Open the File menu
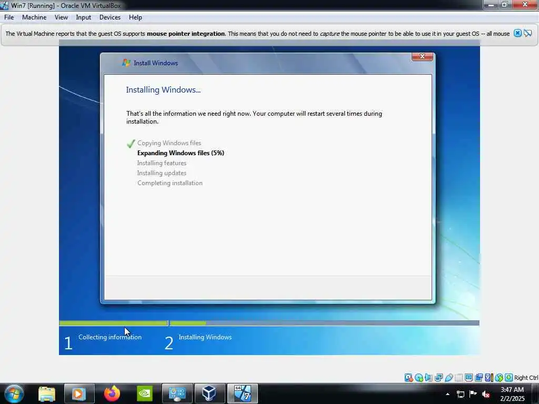The height and width of the screenshot is (404, 539). pos(9,17)
